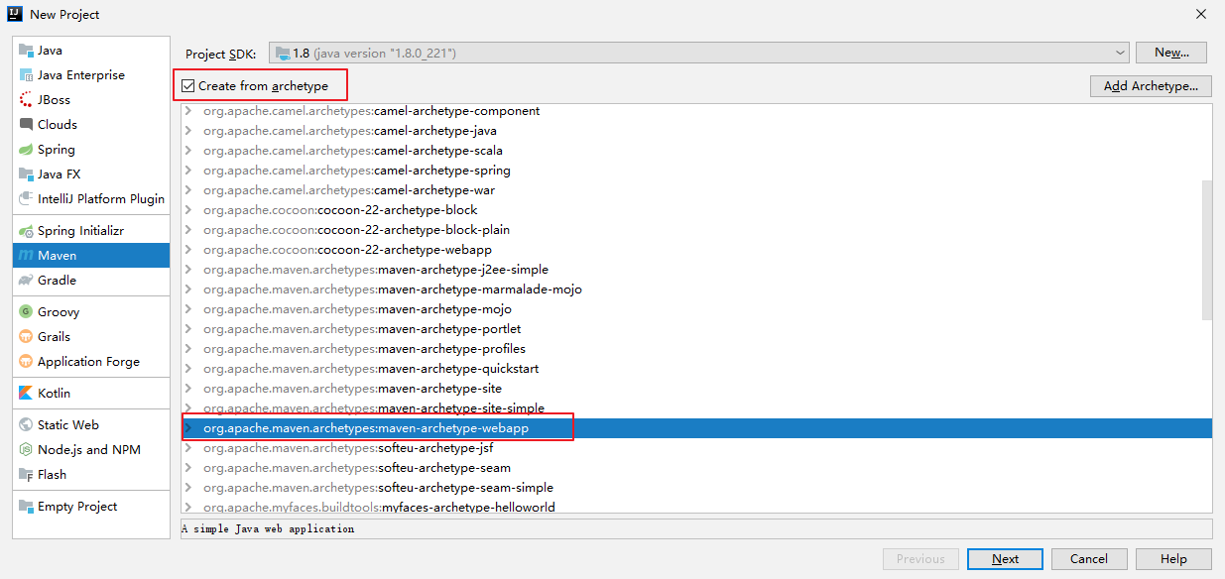Click the Help button
The image size is (1225, 579).
pyautogui.click(x=1173, y=559)
